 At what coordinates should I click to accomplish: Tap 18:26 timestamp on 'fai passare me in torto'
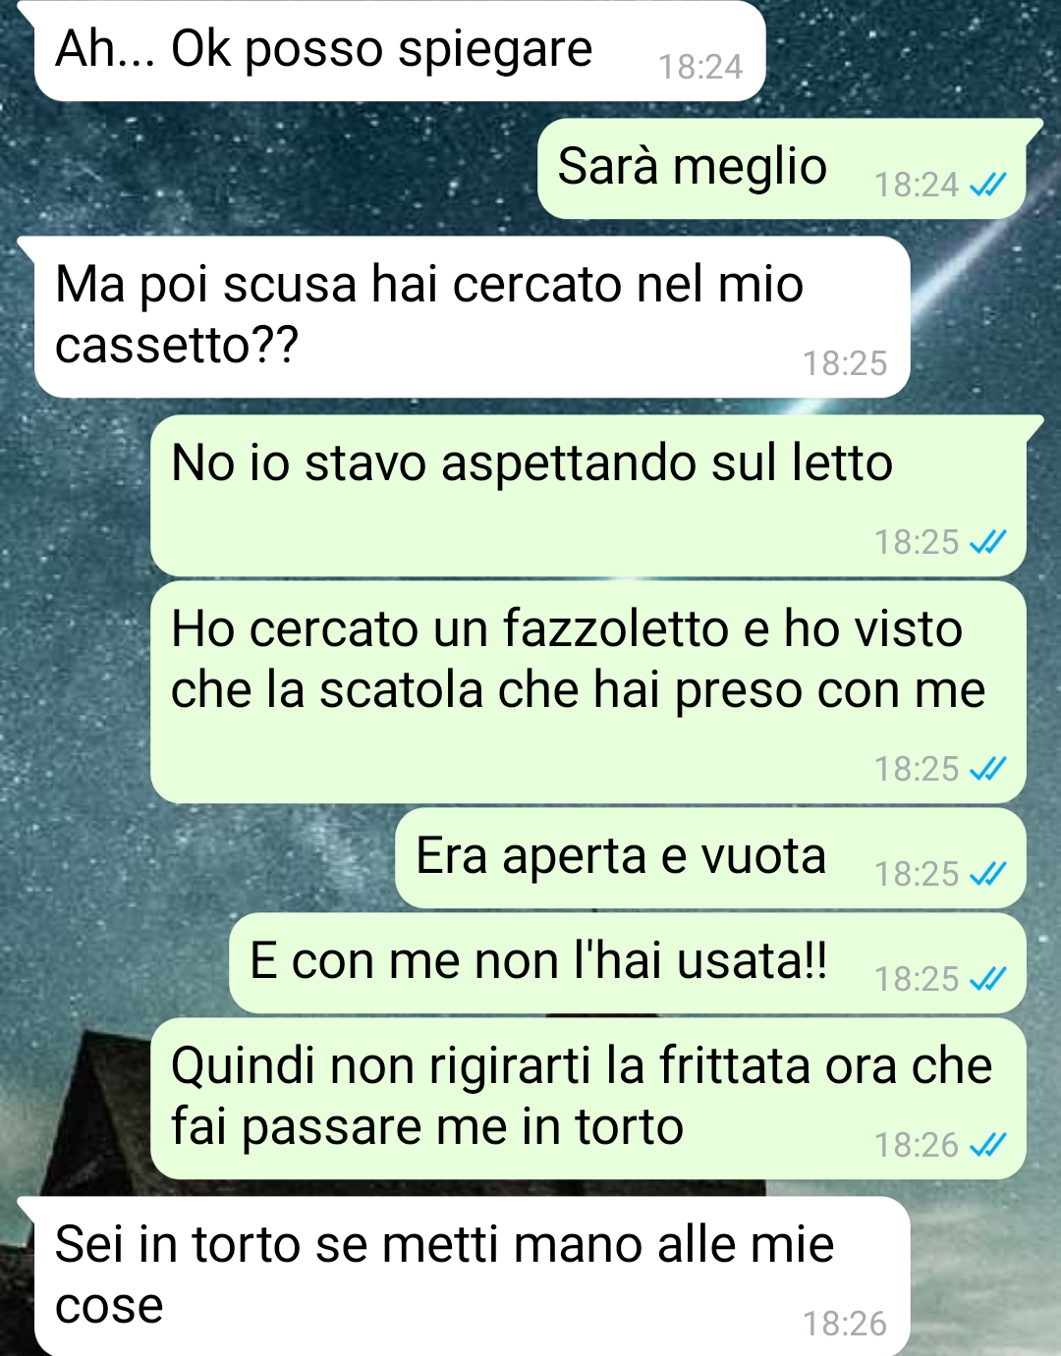[x=917, y=1145]
